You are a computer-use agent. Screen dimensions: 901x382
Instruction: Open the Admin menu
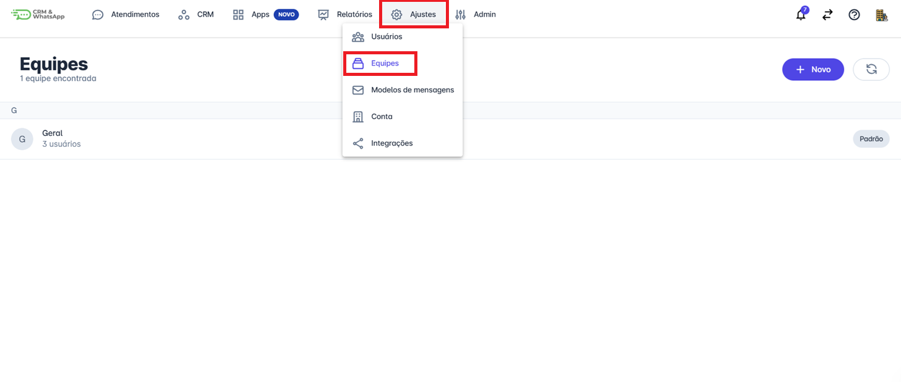pos(476,14)
